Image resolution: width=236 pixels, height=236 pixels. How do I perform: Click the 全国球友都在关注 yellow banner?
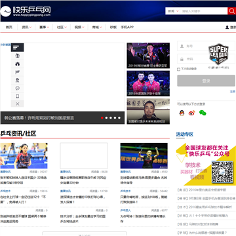point(206,165)
